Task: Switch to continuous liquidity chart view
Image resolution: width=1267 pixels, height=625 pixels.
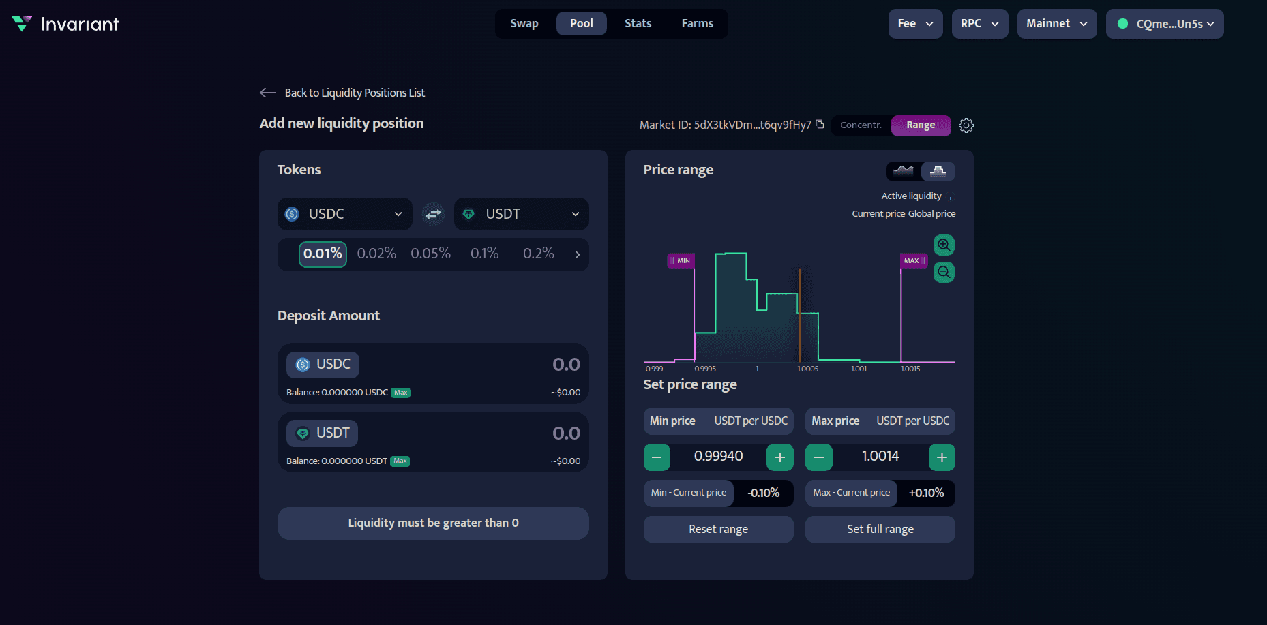Action: click(x=903, y=171)
